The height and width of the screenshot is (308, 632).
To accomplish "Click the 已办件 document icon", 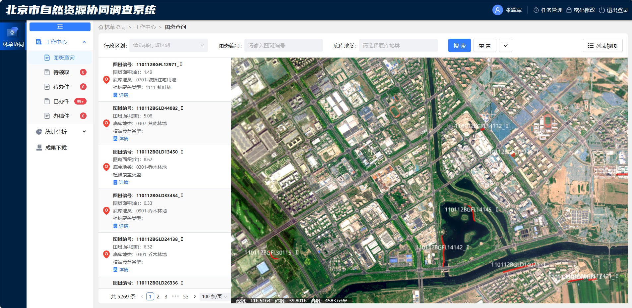I will pos(47,101).
